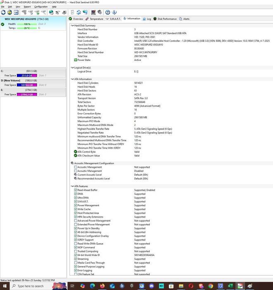Click the green Power State arrow icon
273x290 pixels.
[x=75, y=60]
